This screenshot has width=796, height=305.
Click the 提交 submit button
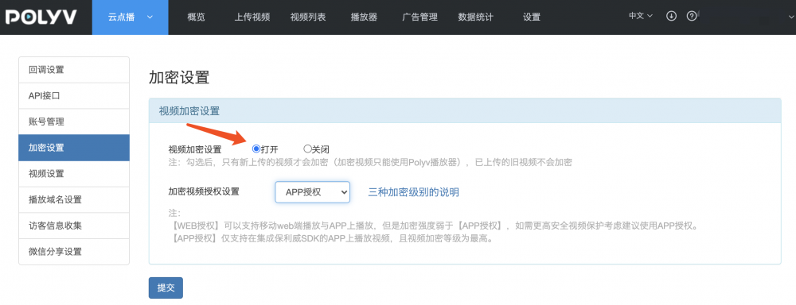tap(166, 288)
